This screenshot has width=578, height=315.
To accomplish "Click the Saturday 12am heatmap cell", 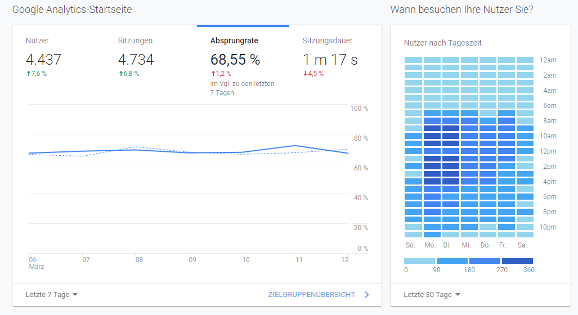I will coord(525,60).
